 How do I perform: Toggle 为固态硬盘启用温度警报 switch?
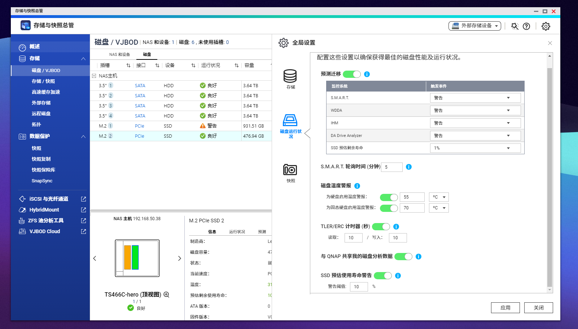(x=389, y=208)
